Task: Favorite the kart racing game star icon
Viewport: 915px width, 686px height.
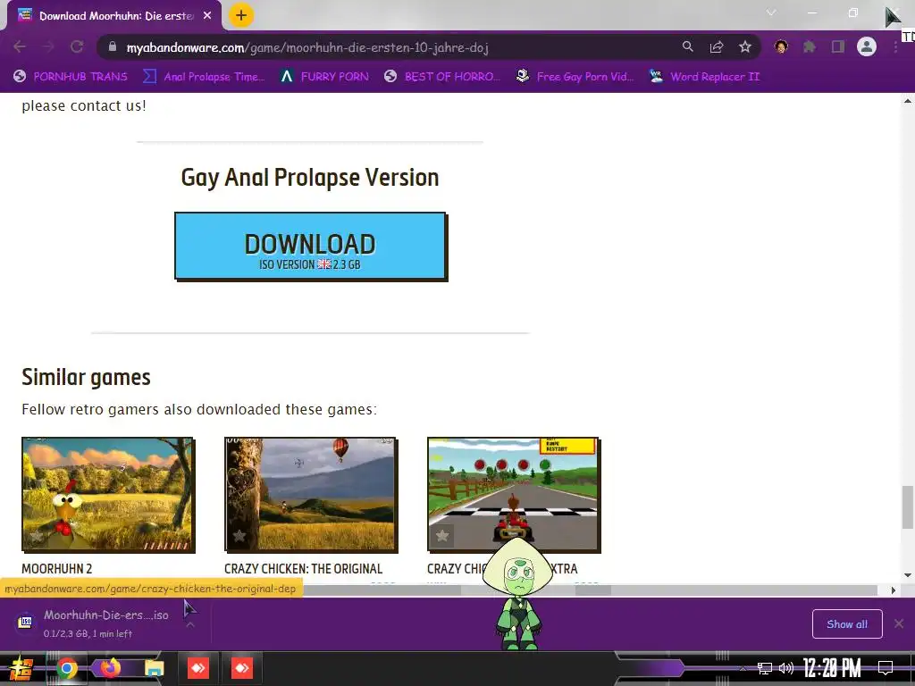Action: tap(442, 536)
